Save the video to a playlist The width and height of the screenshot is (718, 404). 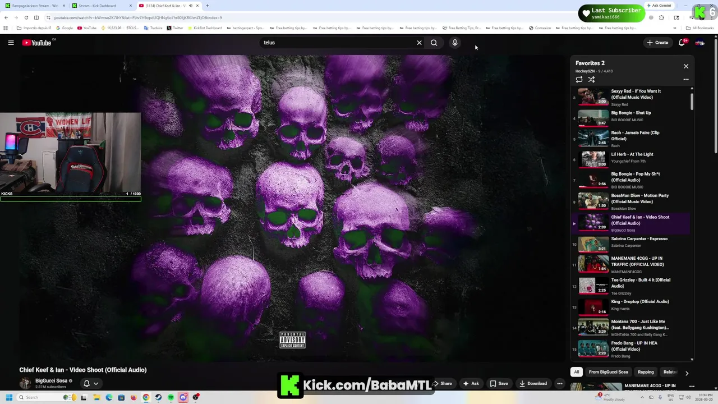(499, 384)
